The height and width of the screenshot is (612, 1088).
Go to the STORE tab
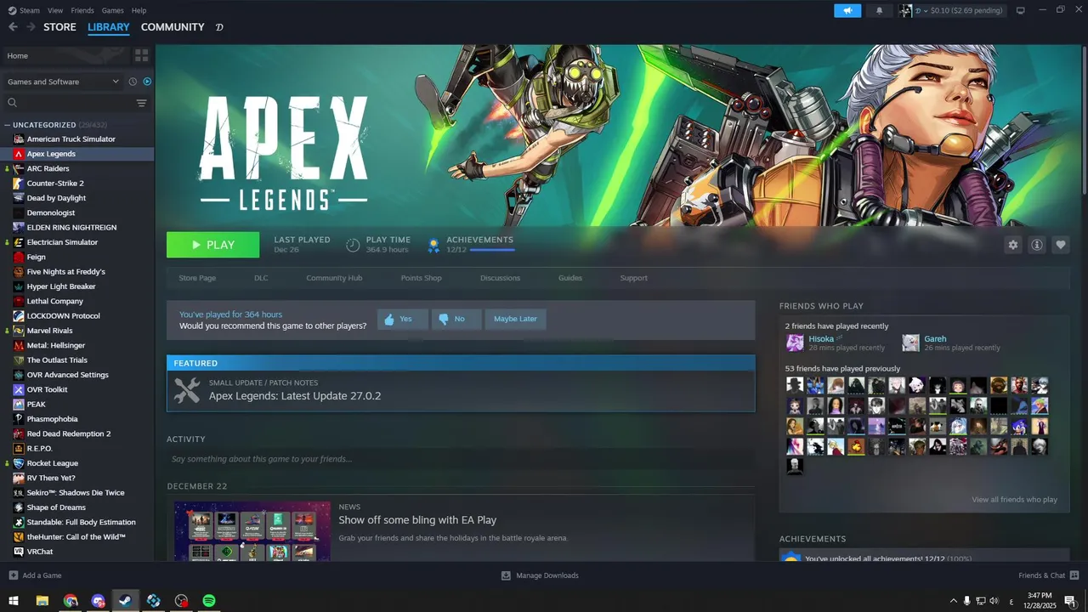59,27
